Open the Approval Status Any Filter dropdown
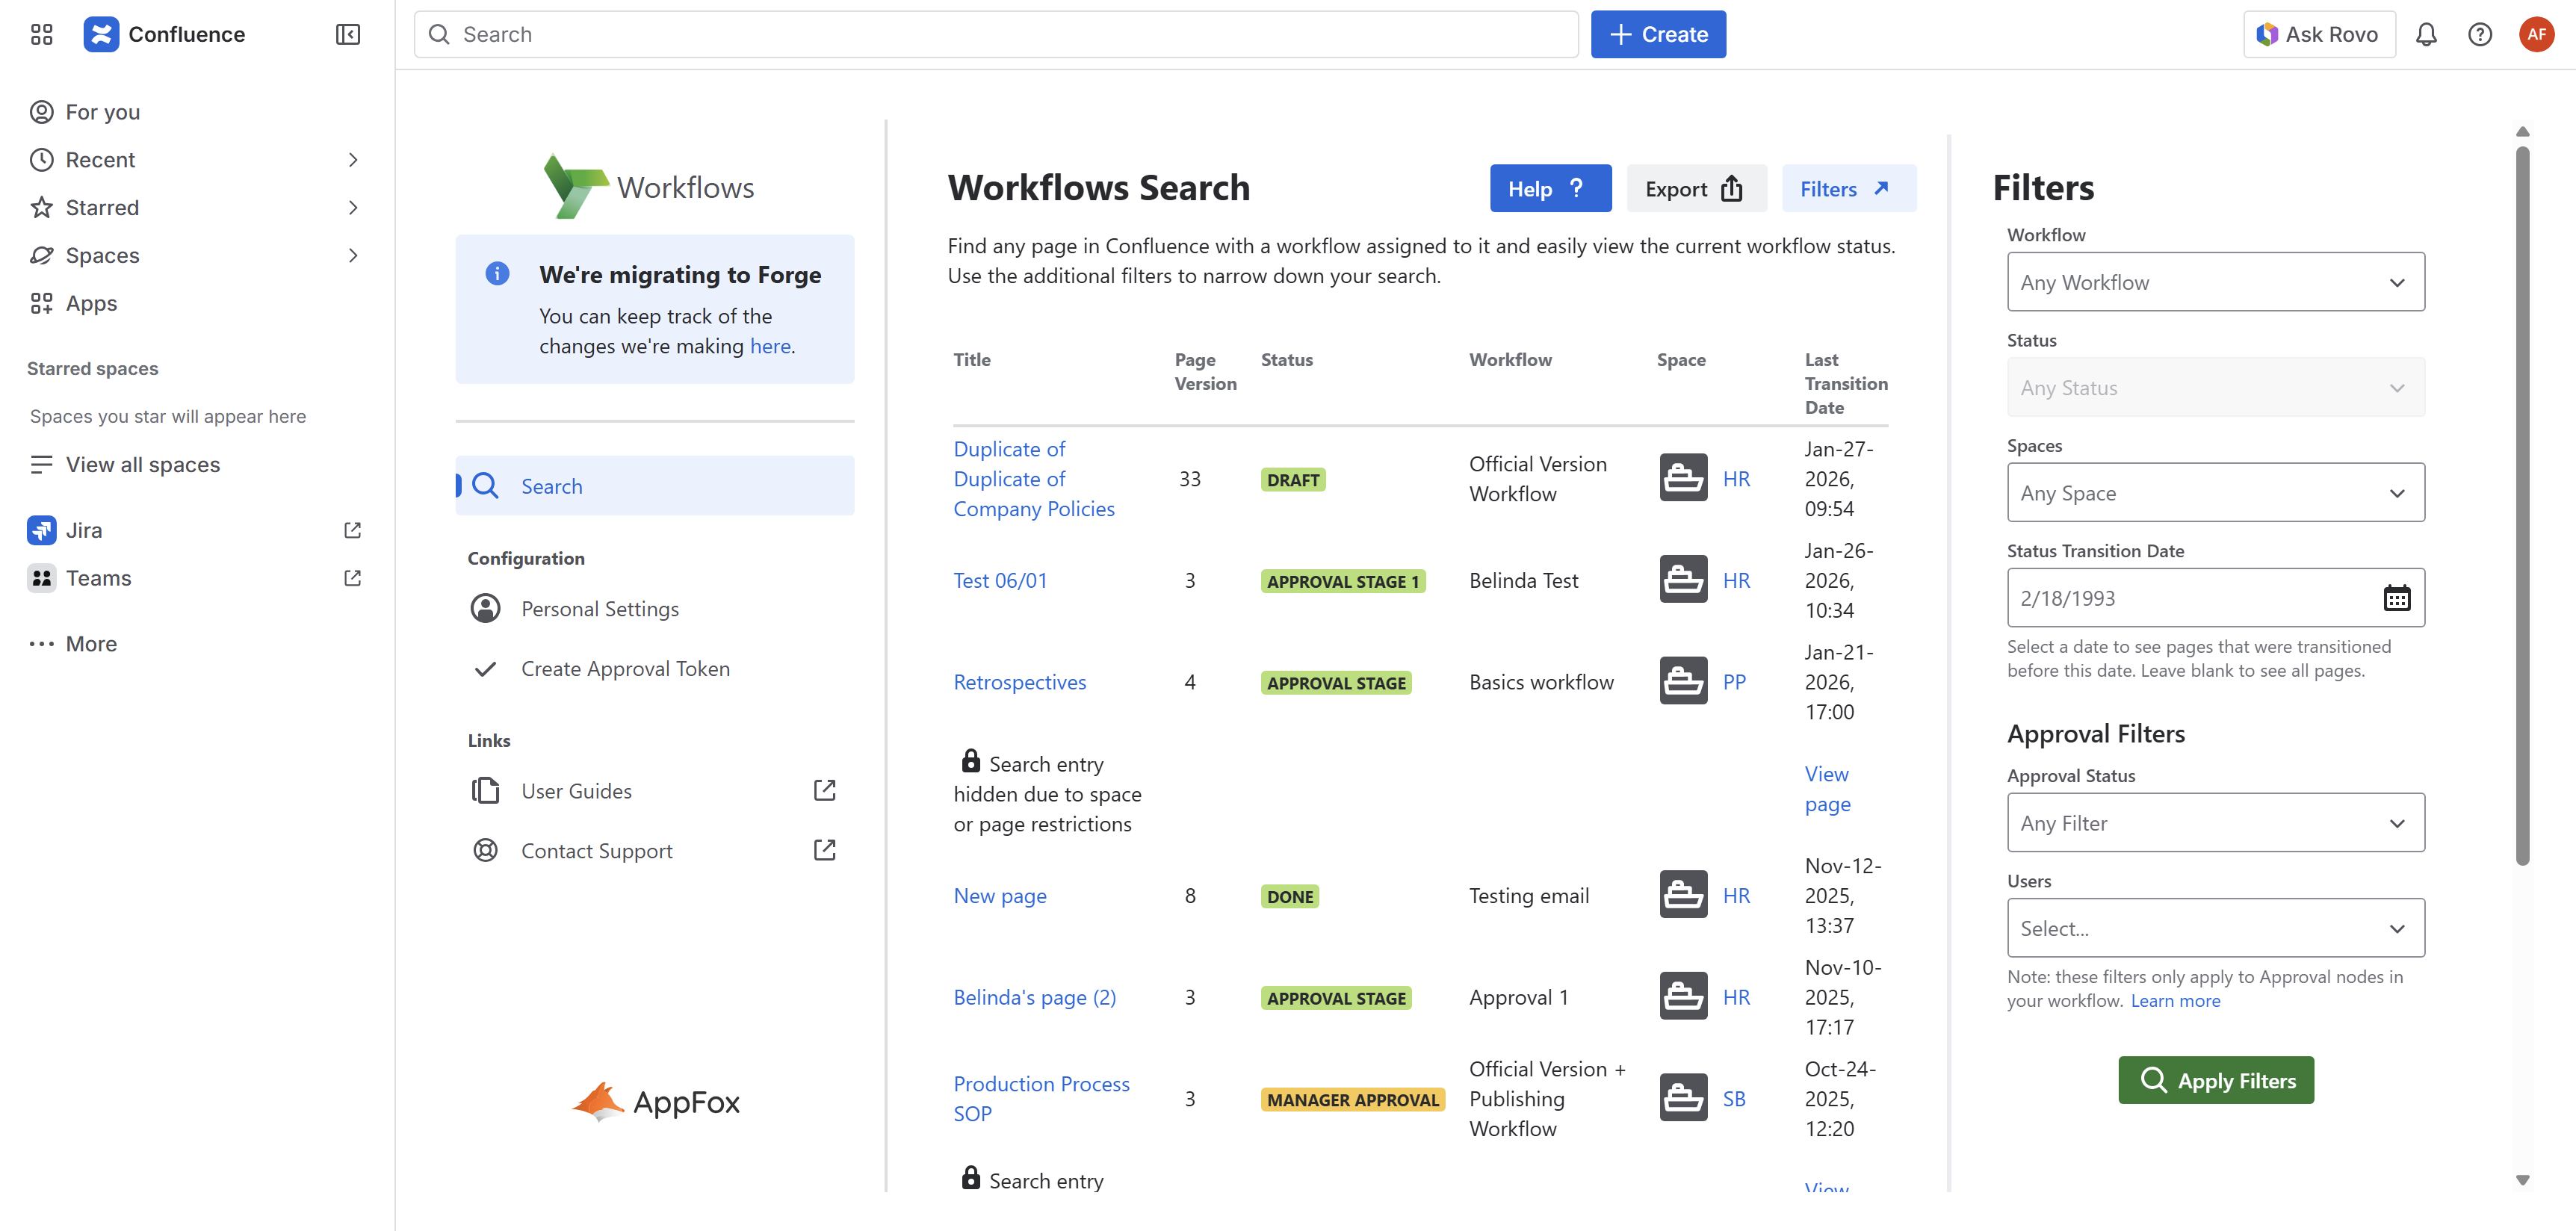The height and width of the screenshot is (1231, 2576). [2215, 823]
